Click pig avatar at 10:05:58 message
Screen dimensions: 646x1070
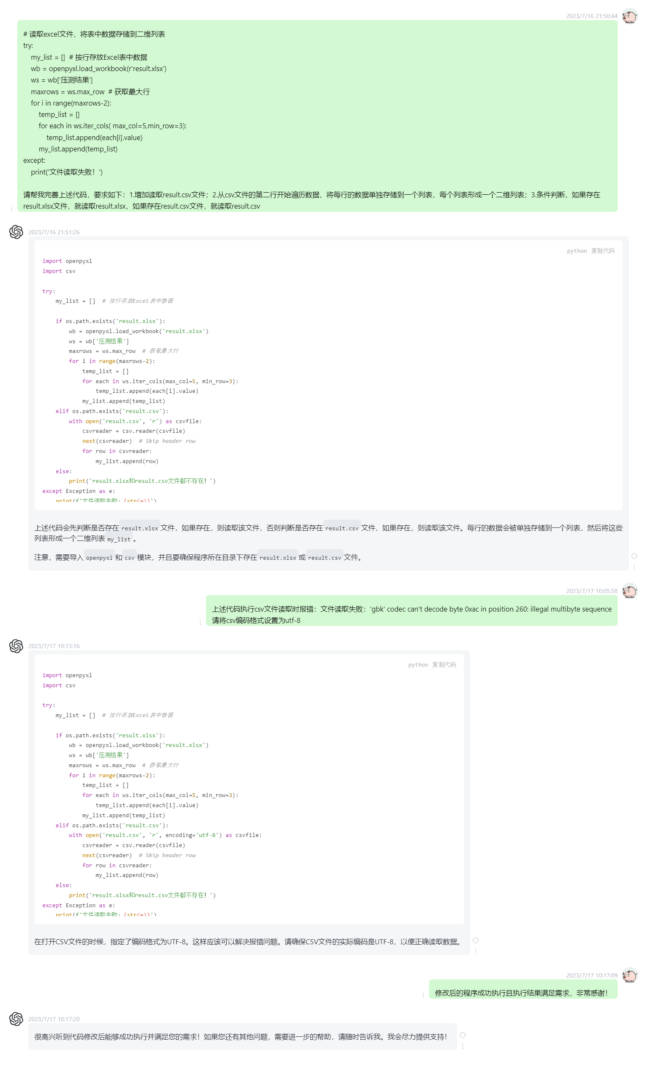coord(629,591)
